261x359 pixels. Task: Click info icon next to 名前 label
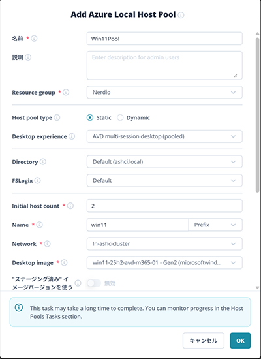34,39
